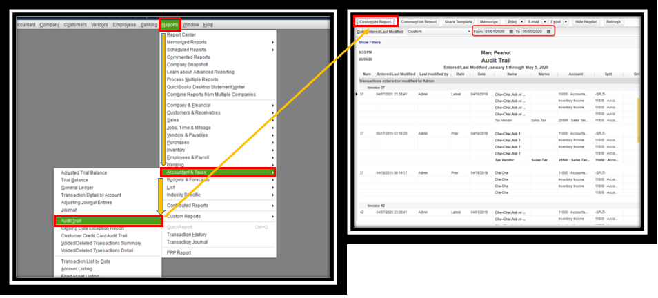Choose Trial Balance report

pos(74,180)
